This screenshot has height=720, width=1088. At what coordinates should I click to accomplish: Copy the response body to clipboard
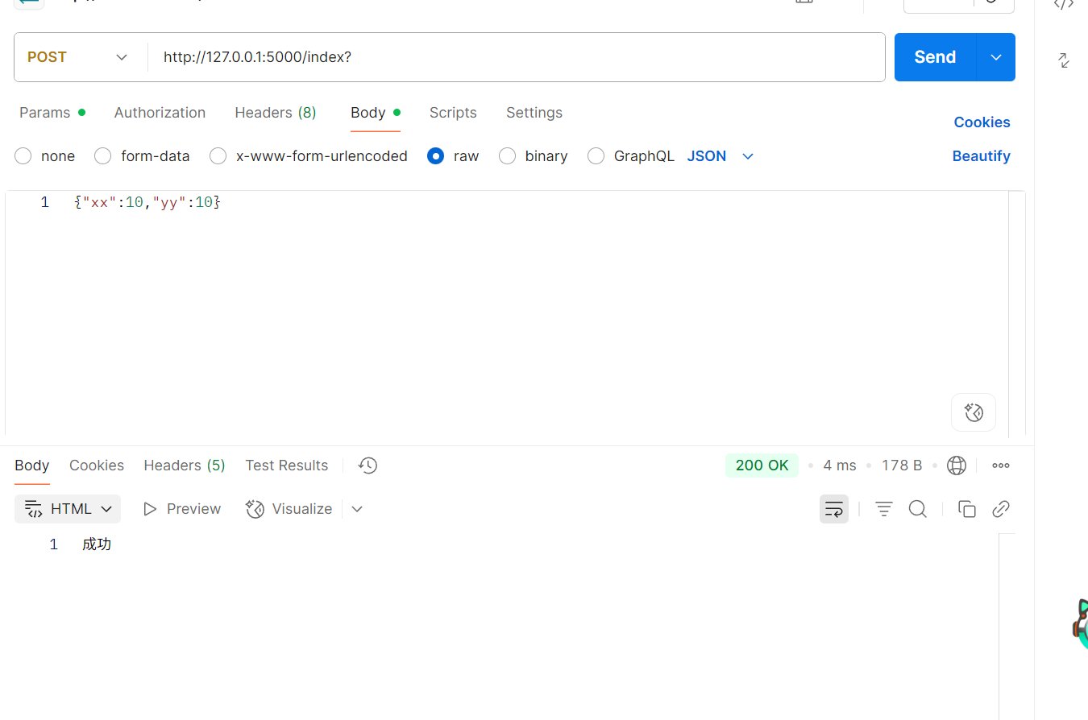click(966, 509)
